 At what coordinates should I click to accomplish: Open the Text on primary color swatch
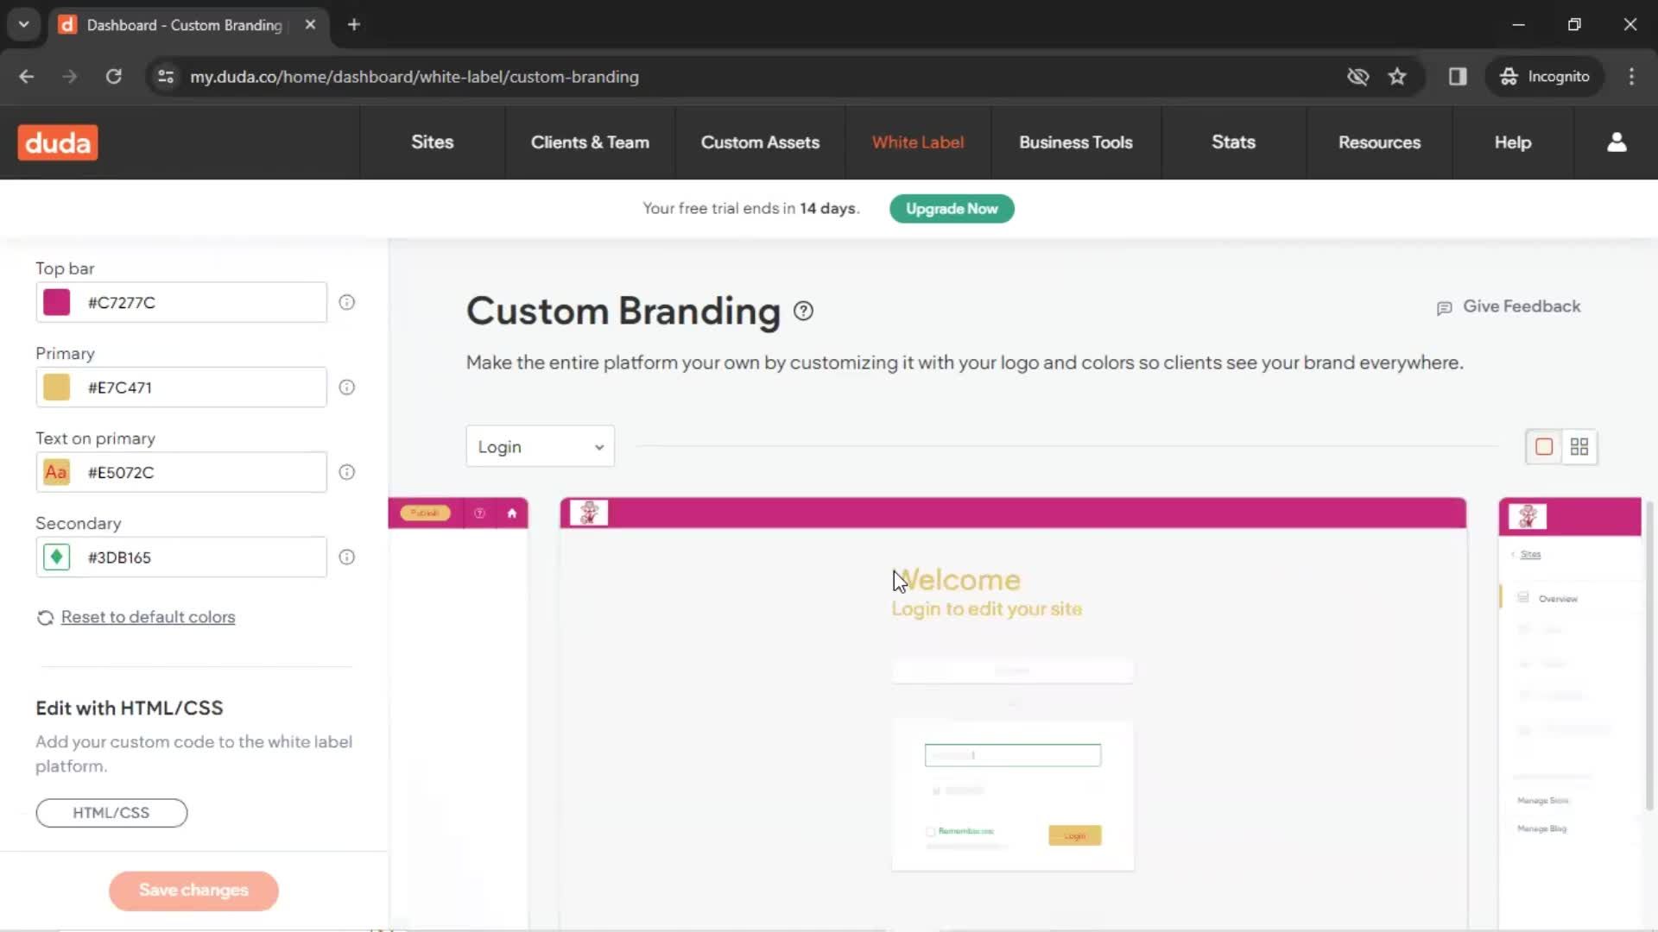[57, 472]
